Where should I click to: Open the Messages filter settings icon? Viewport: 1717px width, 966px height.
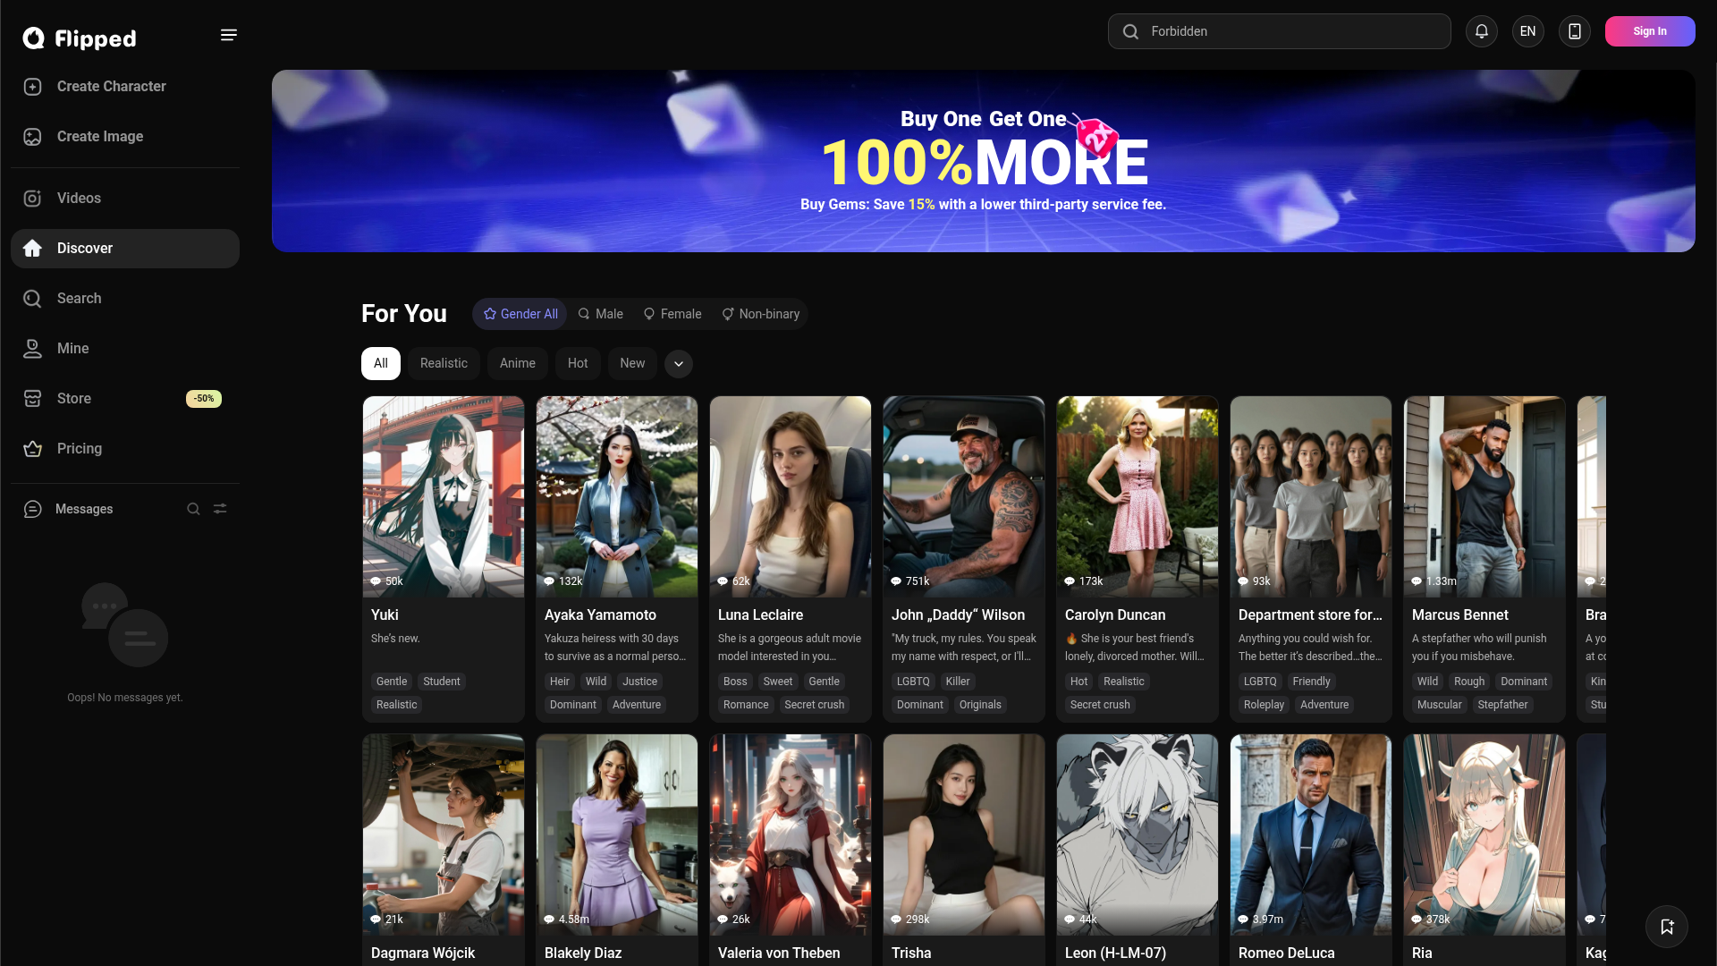pos(220,509)
